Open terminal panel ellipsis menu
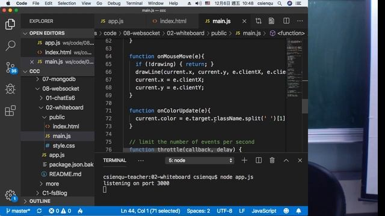This screenshot has width=385, height=216. [141, 161]
